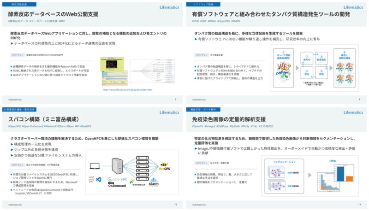The image size is (369, 211).
Task: Click the Lifematics logo on the protein tool slide
Action: coord(353,7)
